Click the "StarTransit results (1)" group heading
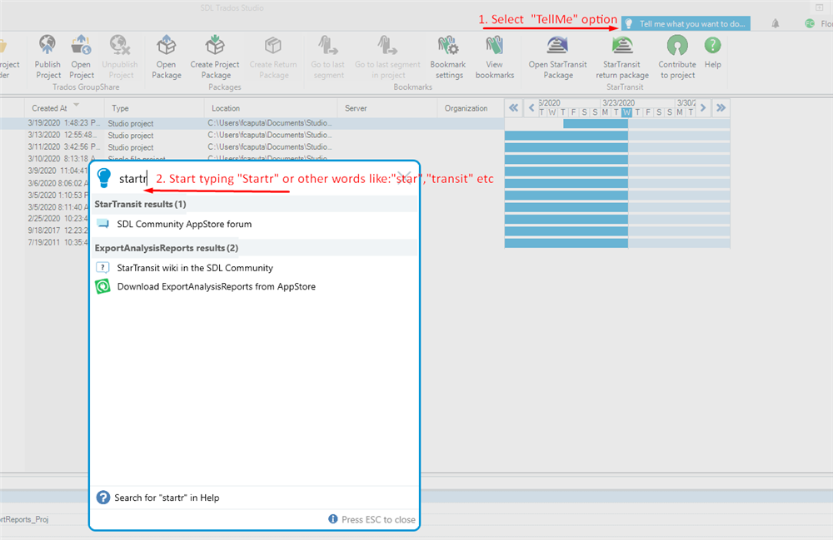 click(x=140, y=204)
